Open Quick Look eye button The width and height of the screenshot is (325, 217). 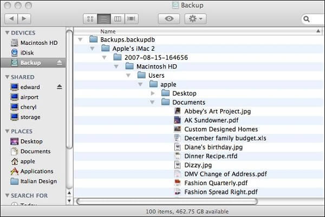click(169, 19)
